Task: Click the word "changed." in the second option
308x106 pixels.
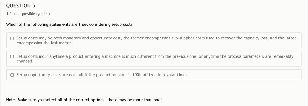Action: (25, 61)
